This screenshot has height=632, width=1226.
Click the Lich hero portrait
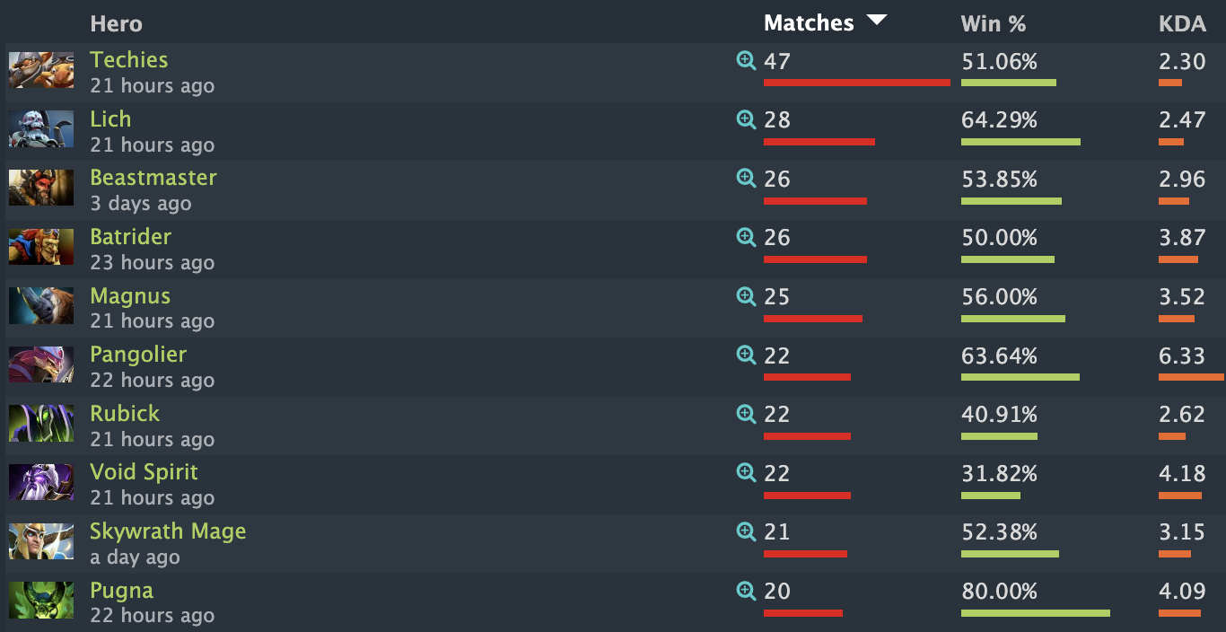point(41,128)
